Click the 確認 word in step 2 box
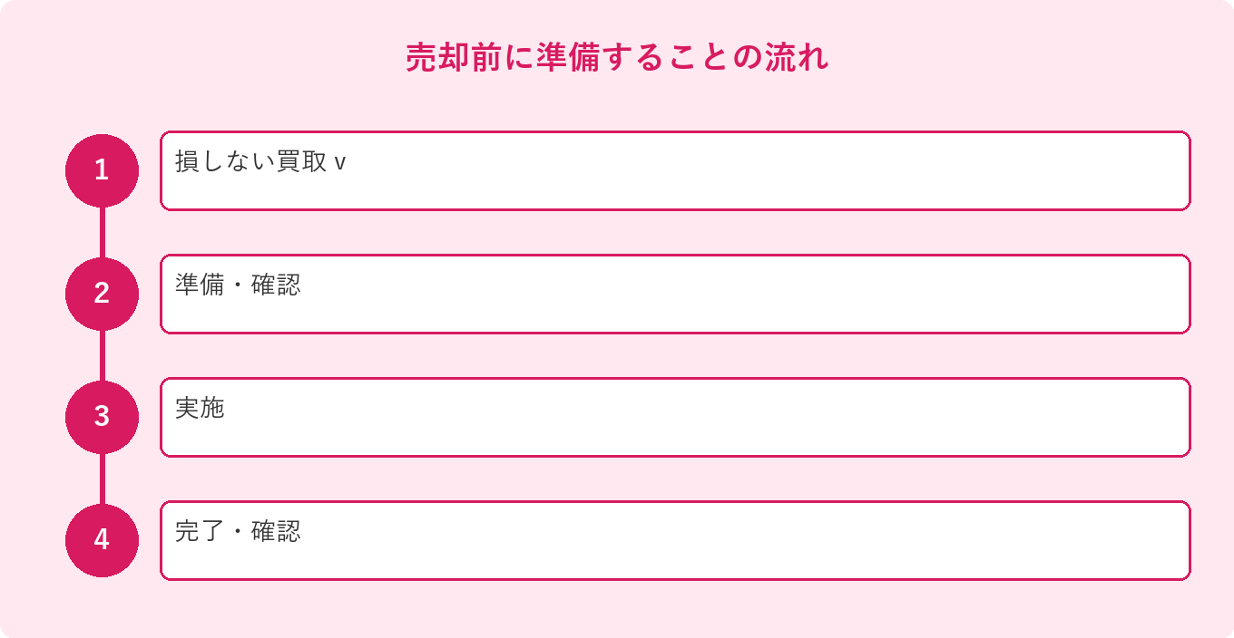 point(276,285)
